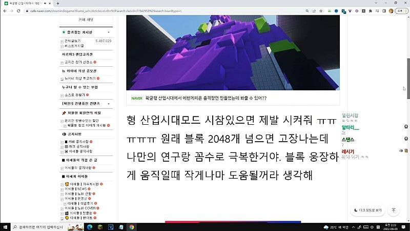Open the green extension icon in toolbar
410x231 pixels.
(330, 11)
